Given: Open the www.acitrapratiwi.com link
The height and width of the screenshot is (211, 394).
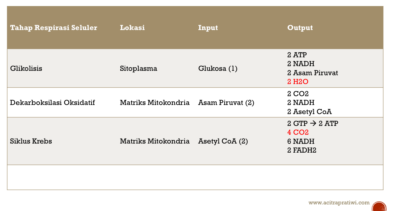Looking at the screenshot, I should (339, 203).
